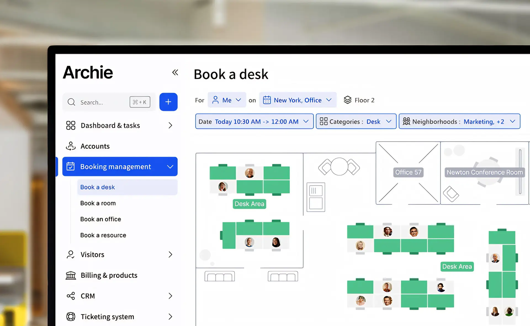
Task: Select Book a resource submenu item
Action: point(103,235)
